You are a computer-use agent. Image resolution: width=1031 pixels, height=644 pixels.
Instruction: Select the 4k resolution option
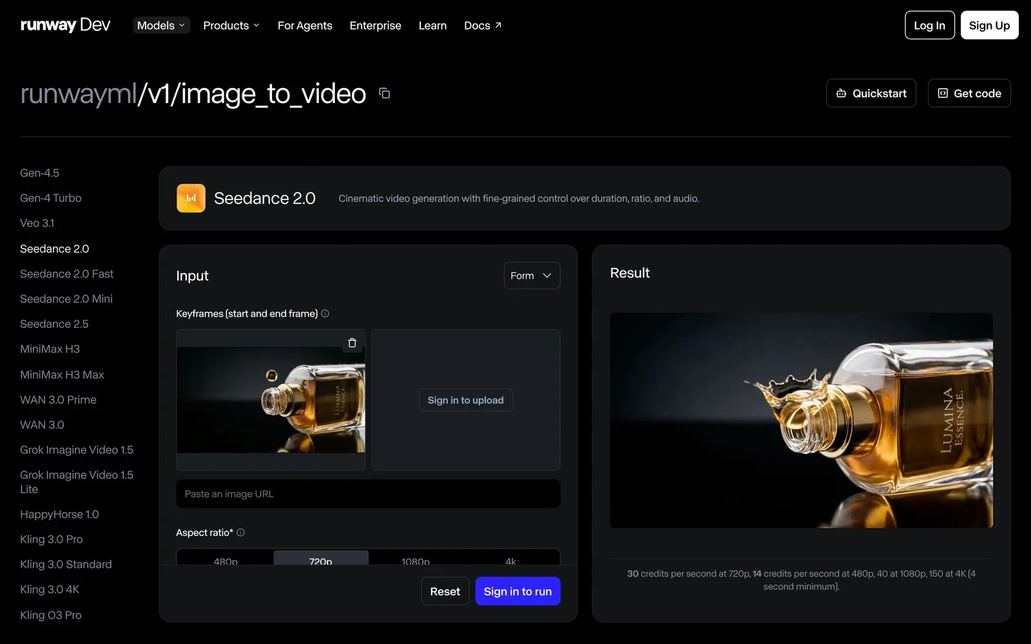(x=510, y=559)
